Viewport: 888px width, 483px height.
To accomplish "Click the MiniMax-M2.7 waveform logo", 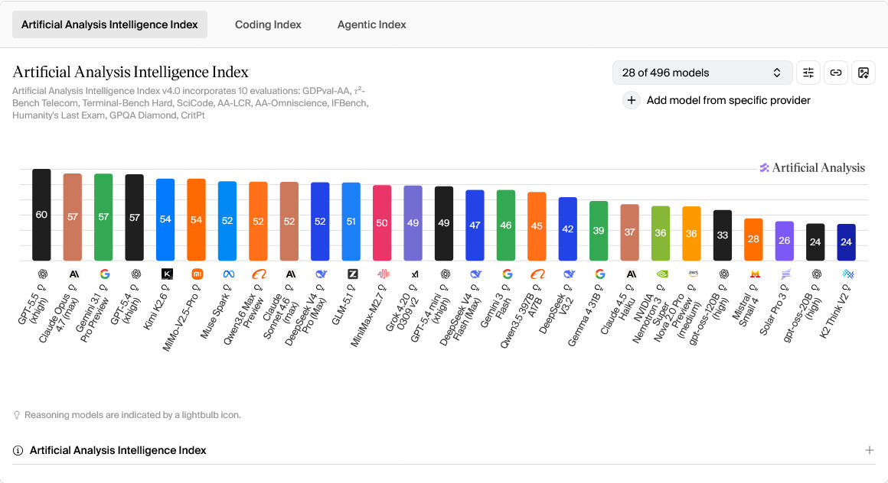I will click(383, 274).
